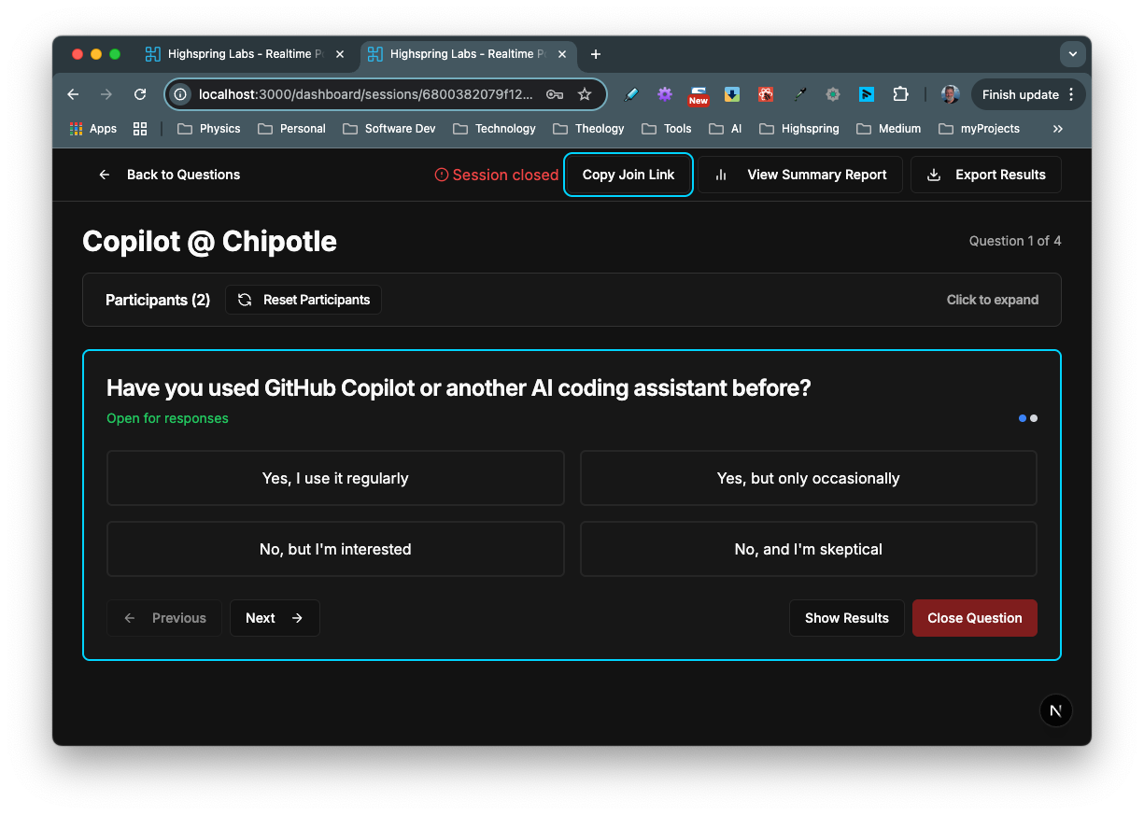
Task: Open a new browser tab with the plus
Action: [596, 55]
